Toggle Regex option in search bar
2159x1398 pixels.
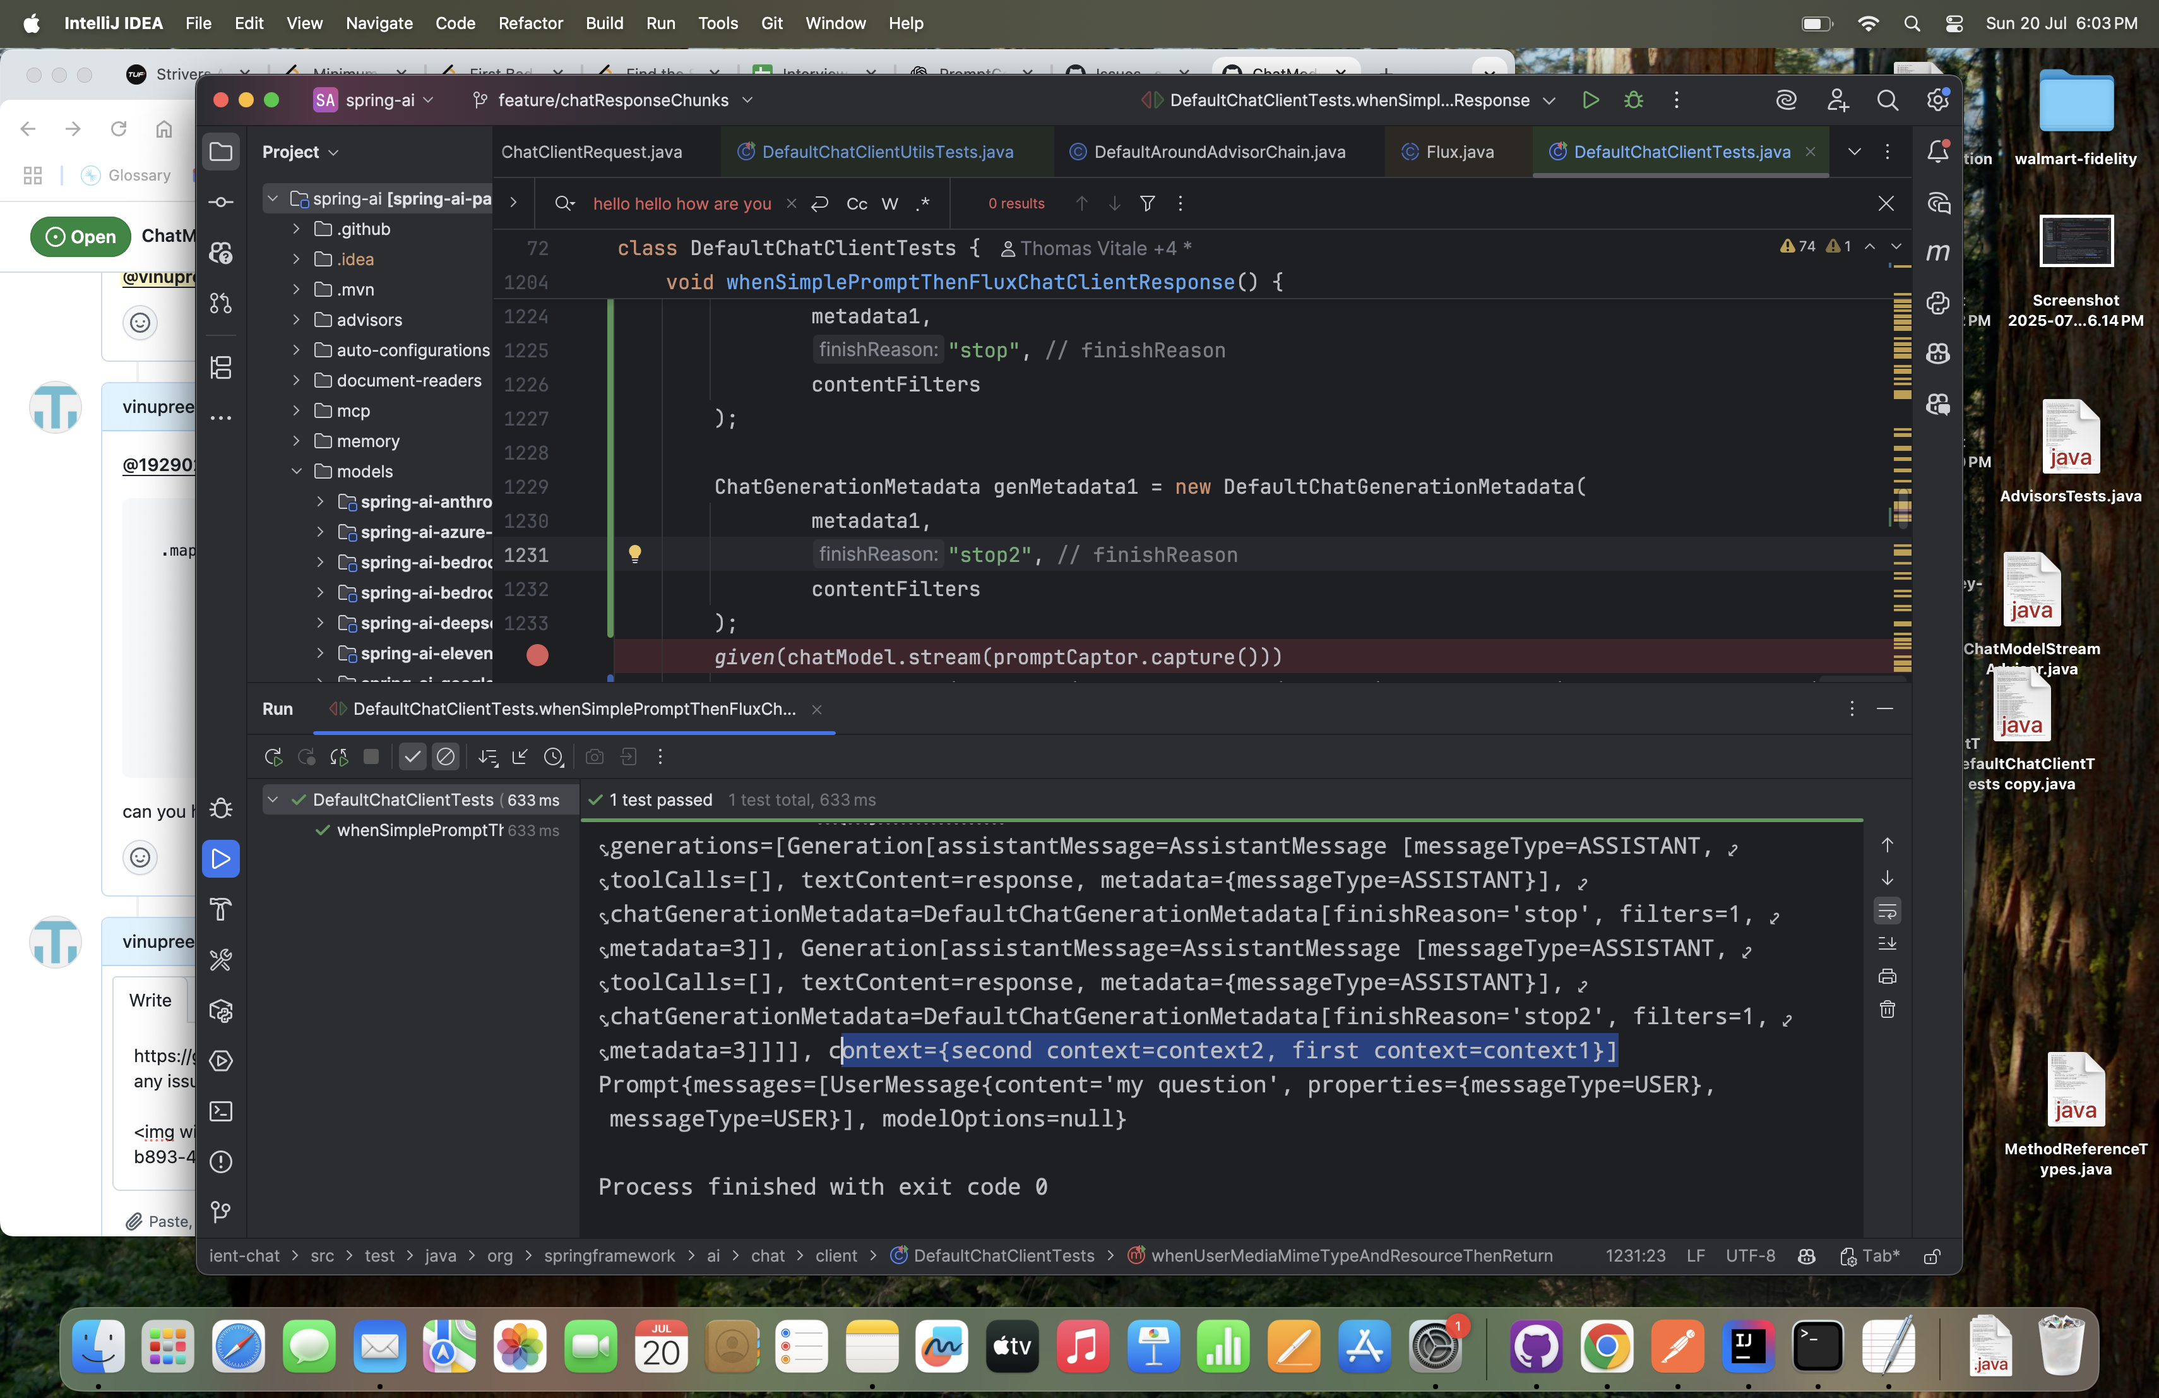[922, 203]
